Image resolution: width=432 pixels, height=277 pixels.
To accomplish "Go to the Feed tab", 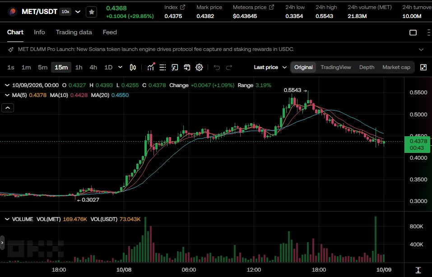I will pos(110,32).
